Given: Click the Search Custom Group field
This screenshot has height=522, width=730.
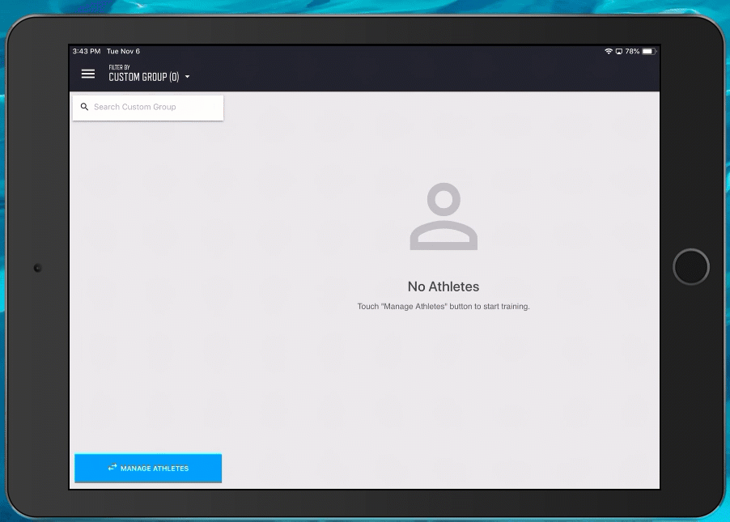Looking at the screenshot, I should point(148,108).
